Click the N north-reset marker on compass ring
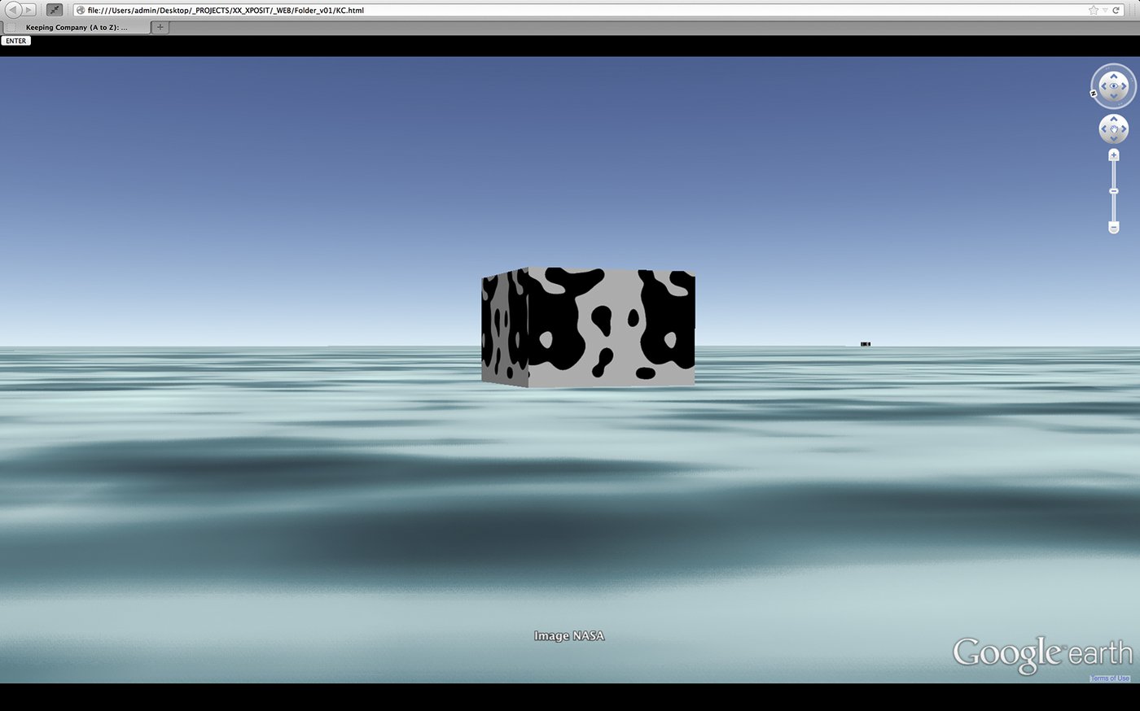The width and height of the screenshot is (1140, 711). [1094, 94]
